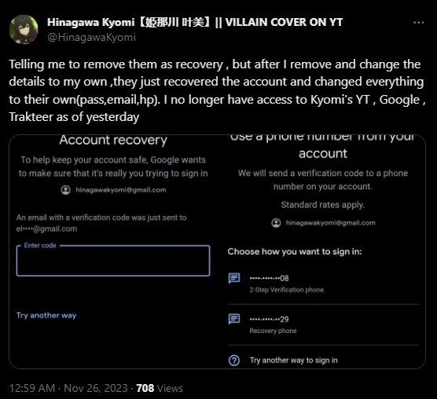The height and width of the screenshot is (399, 437).
Task: Click account avatar icon under Standard rates apply
Action: 276,223
